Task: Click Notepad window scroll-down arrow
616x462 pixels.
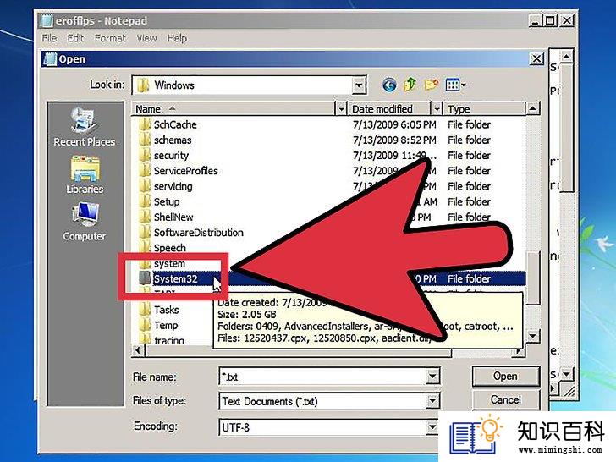Action: (x=566, y=374)
